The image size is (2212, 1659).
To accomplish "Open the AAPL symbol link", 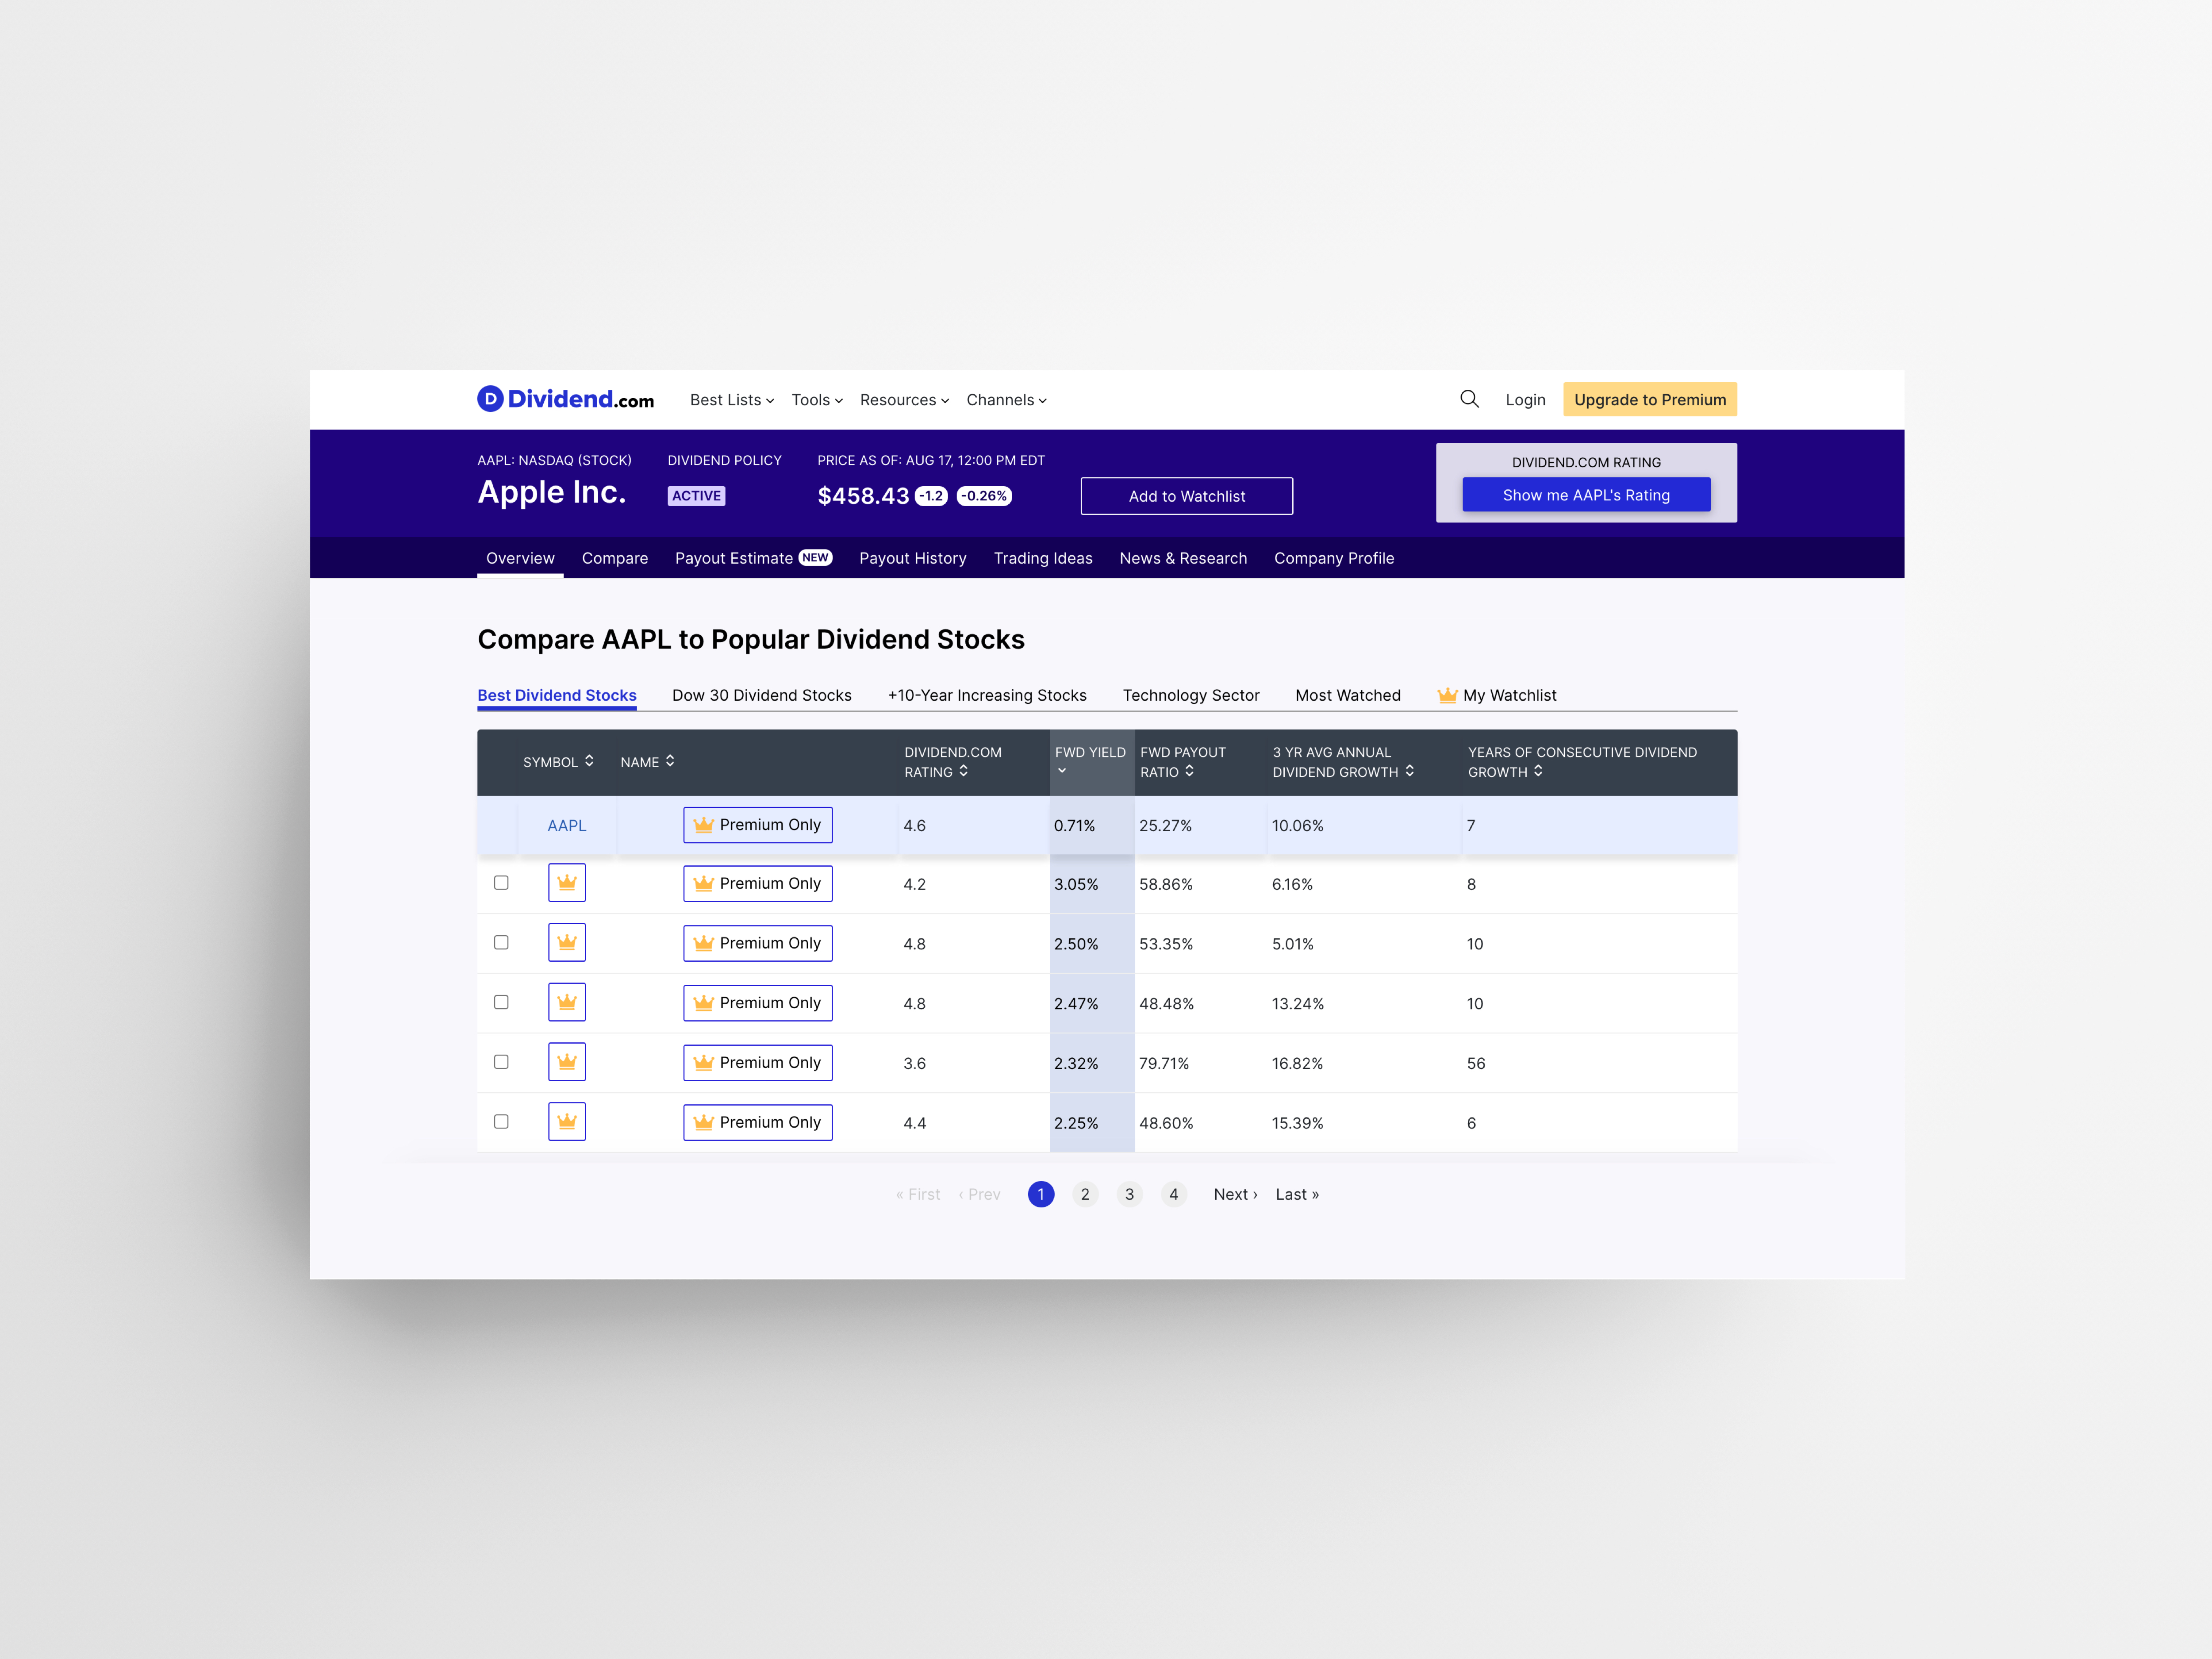I will click(x=567, y=825).
